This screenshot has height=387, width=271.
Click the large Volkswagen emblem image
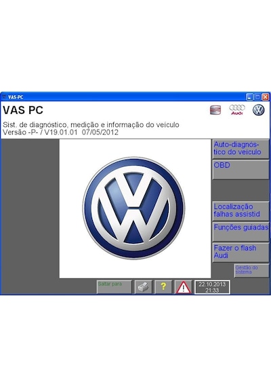coord(133,208)
